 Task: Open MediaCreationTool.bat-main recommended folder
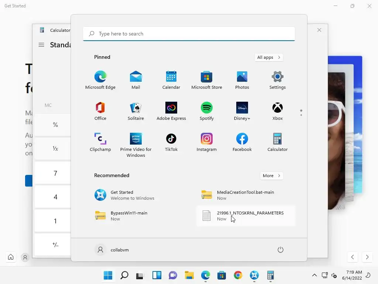pos(246,195)
